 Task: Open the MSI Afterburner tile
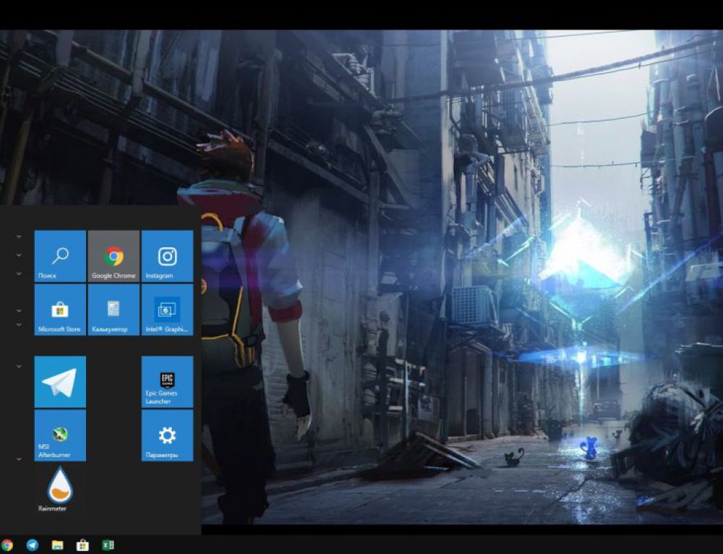[x=59, y=435]
